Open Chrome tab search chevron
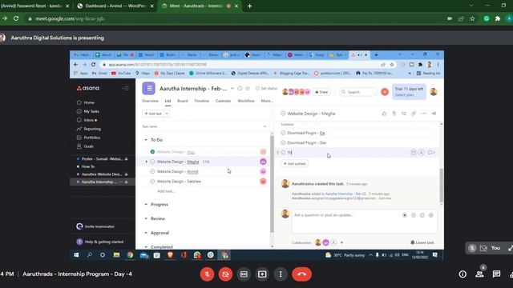513x288 pixels. tap(471, 6)
